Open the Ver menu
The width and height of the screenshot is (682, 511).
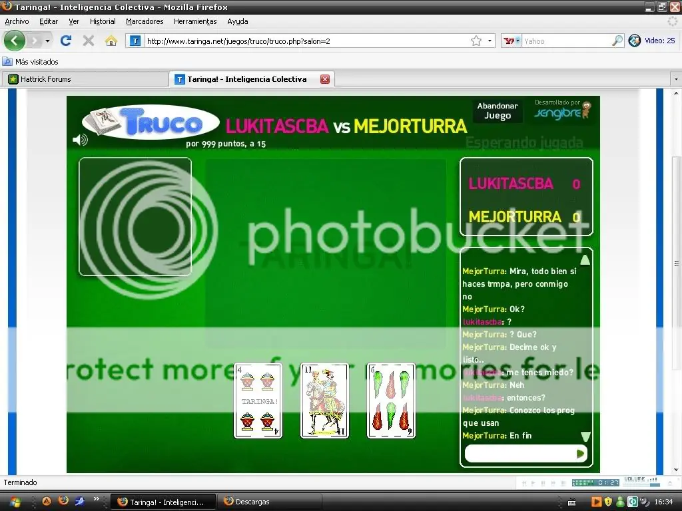click(74, 21)
